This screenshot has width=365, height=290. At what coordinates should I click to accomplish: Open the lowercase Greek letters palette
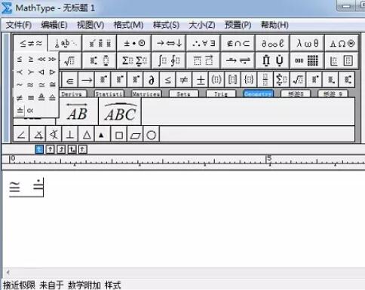pyautogui.click(x=307, y=44)
